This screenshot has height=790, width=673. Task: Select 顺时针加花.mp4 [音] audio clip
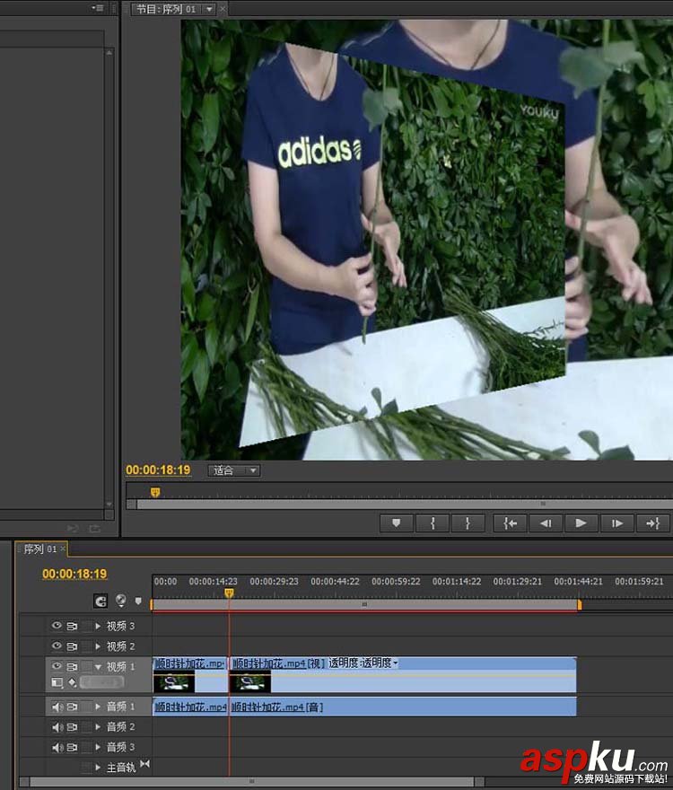(x=403, y=707)
